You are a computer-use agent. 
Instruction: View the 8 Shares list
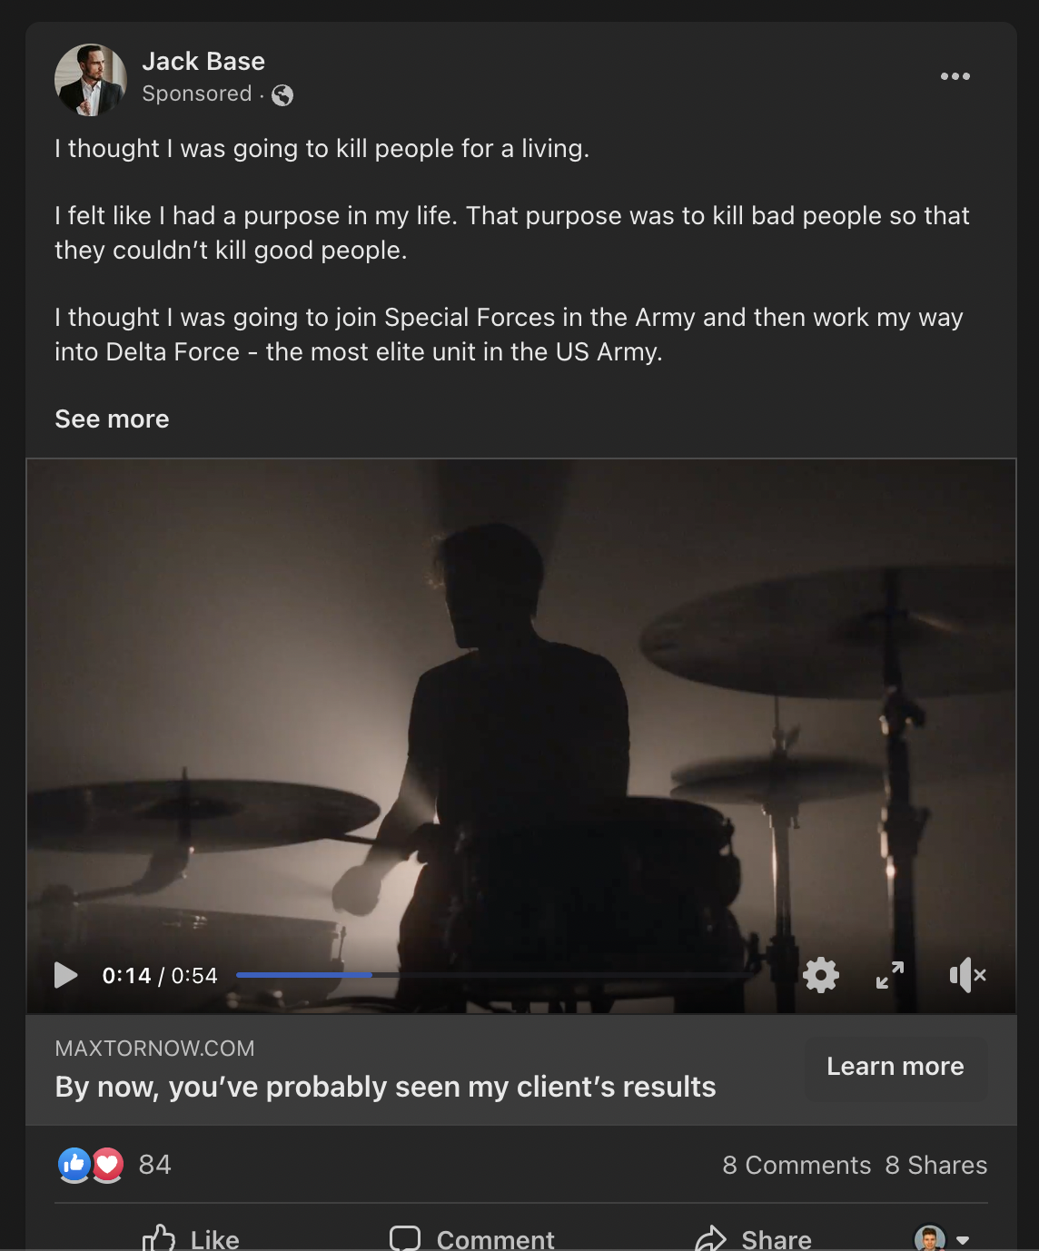(935, 1165)
